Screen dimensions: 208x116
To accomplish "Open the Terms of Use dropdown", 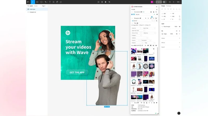I will pyautogui.click(x=136, y=33).
